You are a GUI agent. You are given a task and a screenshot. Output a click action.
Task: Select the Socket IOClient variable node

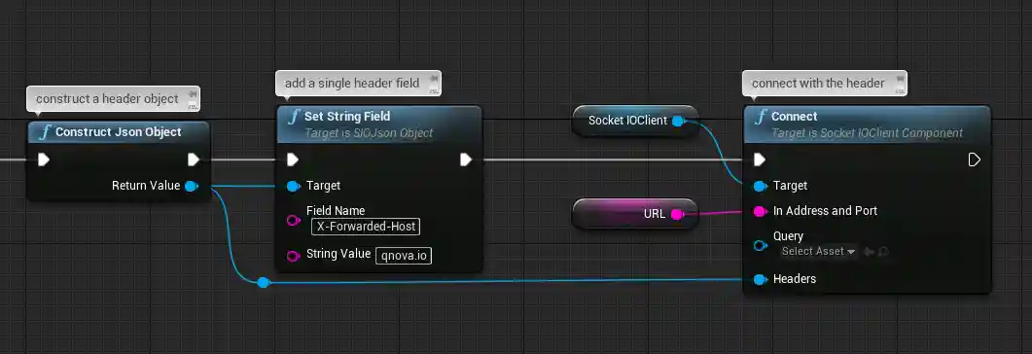coord(635,121)
